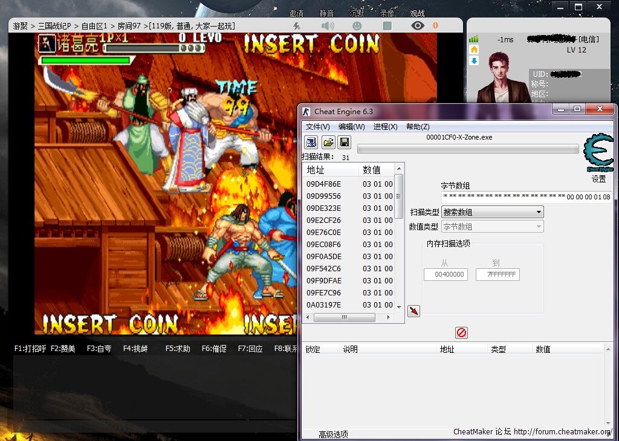Open the process selector icon in Cheat Engine
Screen dimensions: 619x441
tap(311, 143)
